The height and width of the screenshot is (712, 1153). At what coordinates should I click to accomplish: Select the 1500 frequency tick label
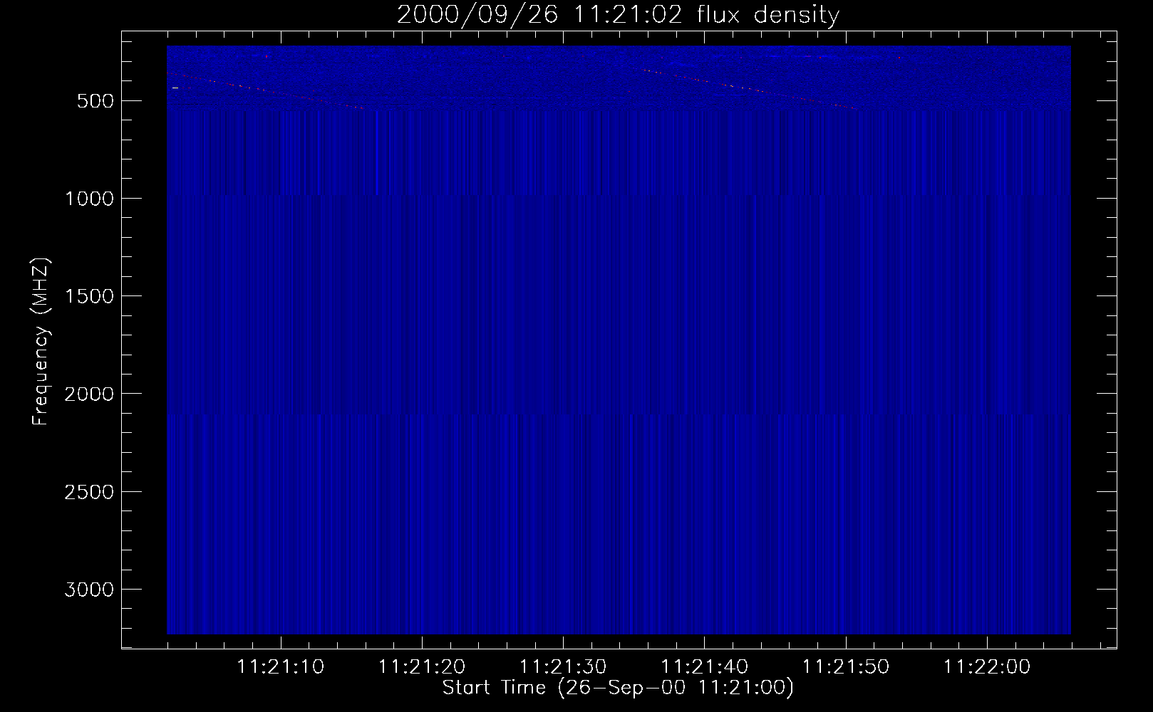[x=89, y=296]
